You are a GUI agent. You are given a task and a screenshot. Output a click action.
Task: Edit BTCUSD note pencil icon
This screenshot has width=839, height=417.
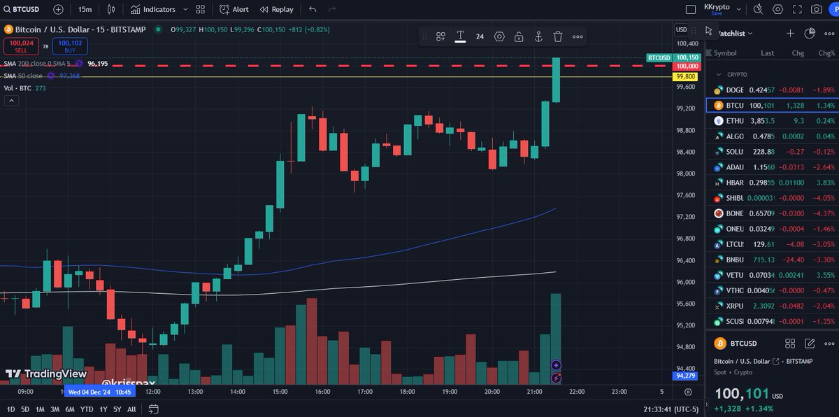(x=810, y=344)
